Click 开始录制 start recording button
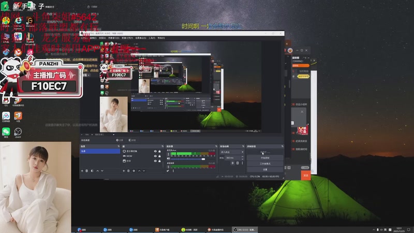This screenshot has height=233, width=414. pyautogui.click(x=265, y=158)
